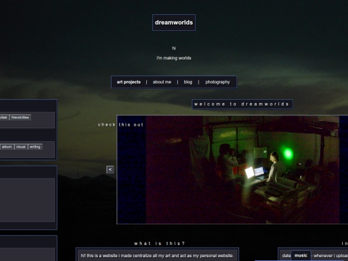Click the small share icon beside the slideshow

click(110, 169)
